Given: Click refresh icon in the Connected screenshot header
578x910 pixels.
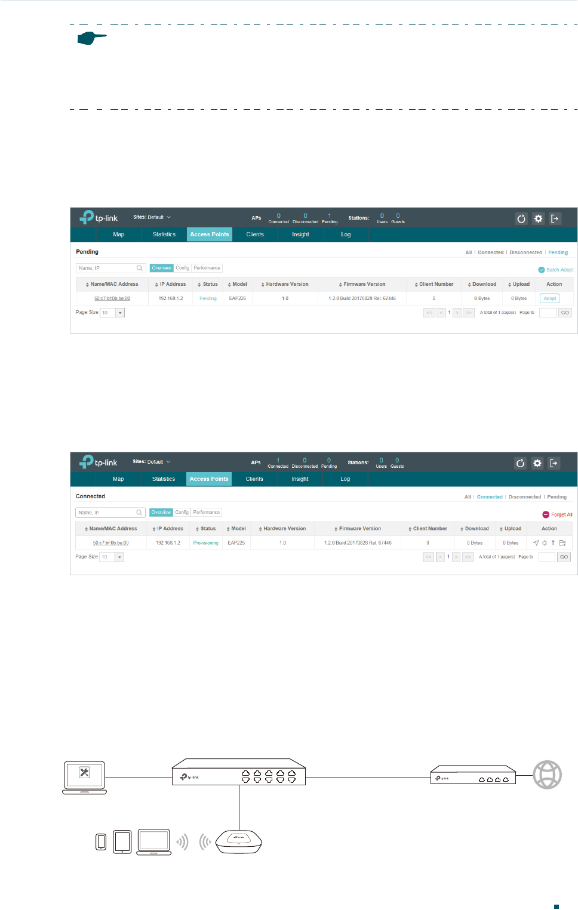Looking at the screenshot, I should point(520,463).
